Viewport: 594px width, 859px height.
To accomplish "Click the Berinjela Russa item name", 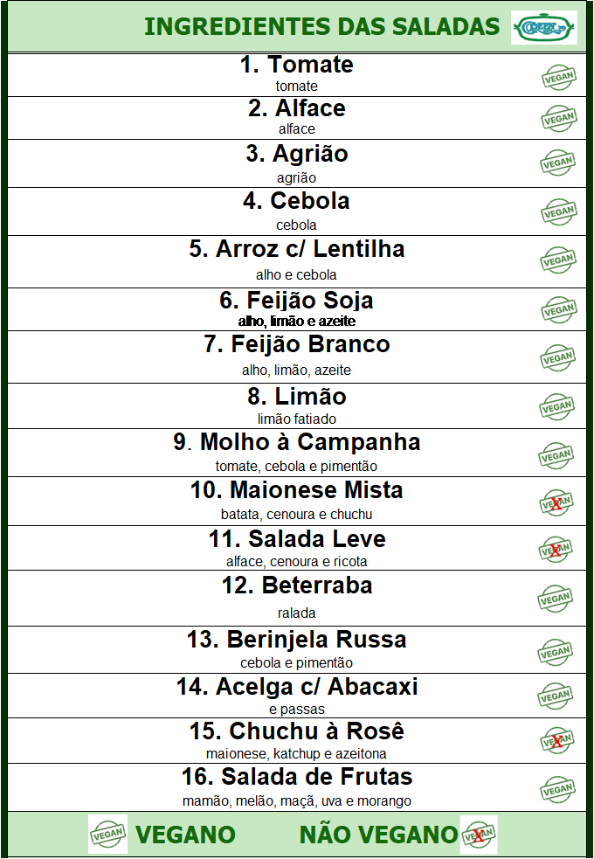I will point(297,640).
